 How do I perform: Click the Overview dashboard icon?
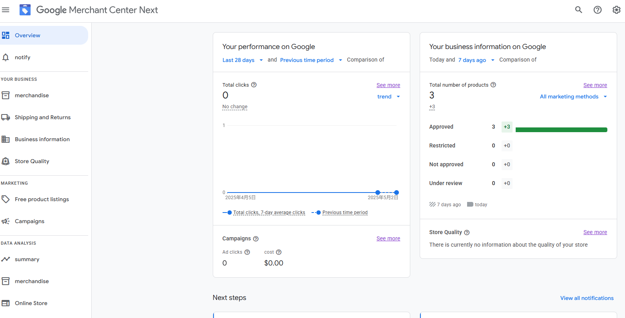tap(5, 35)
